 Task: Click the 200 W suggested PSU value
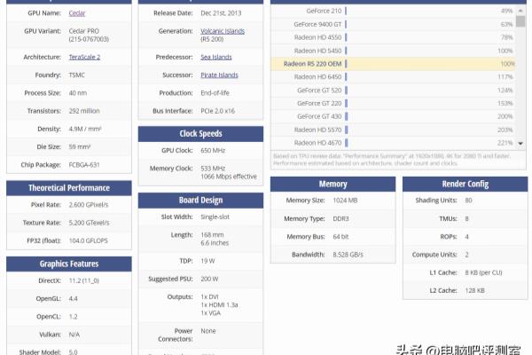(x=209, y=280)
